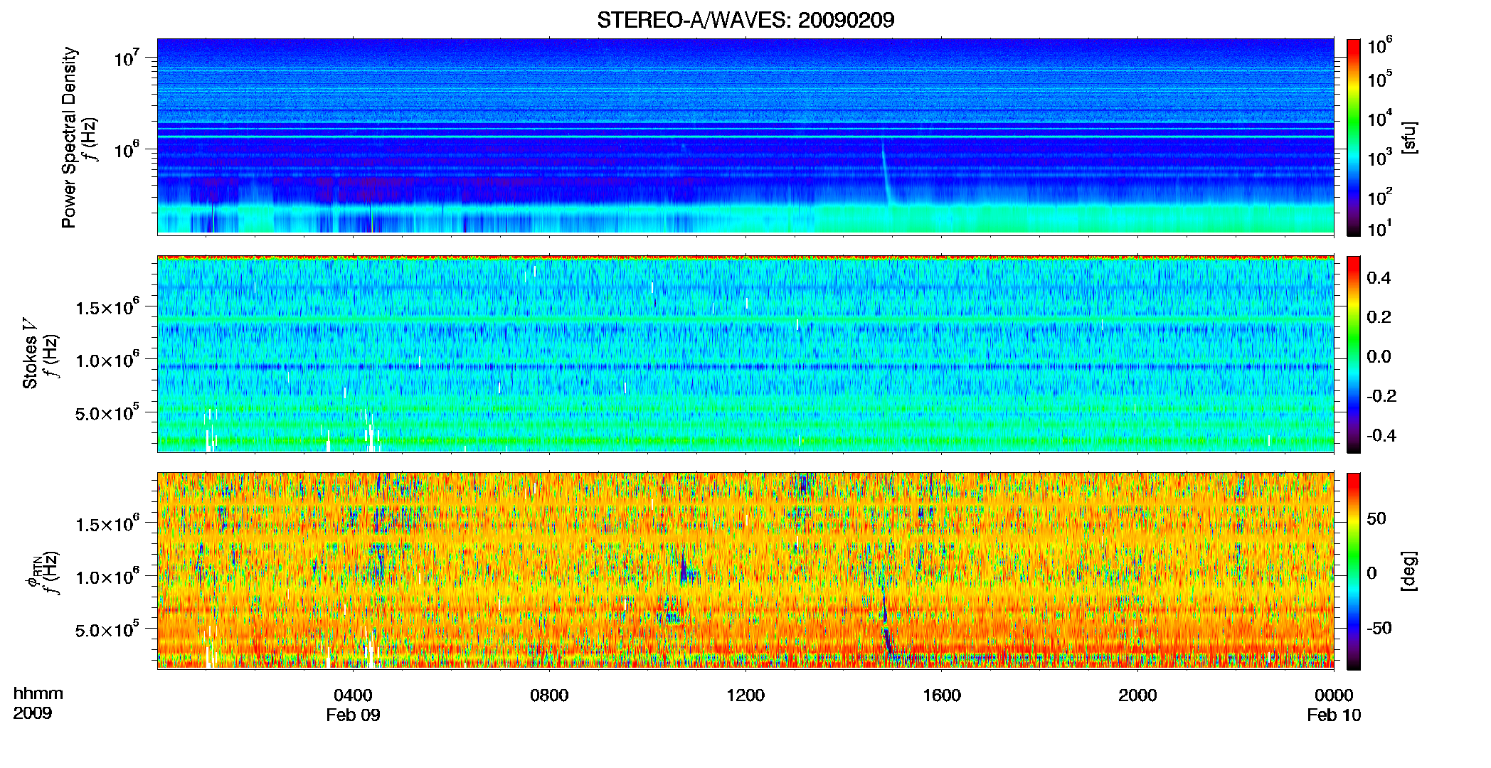1491x768 pixels.
Task: Click the 1200 time tick label
Action: click(745, 695)
